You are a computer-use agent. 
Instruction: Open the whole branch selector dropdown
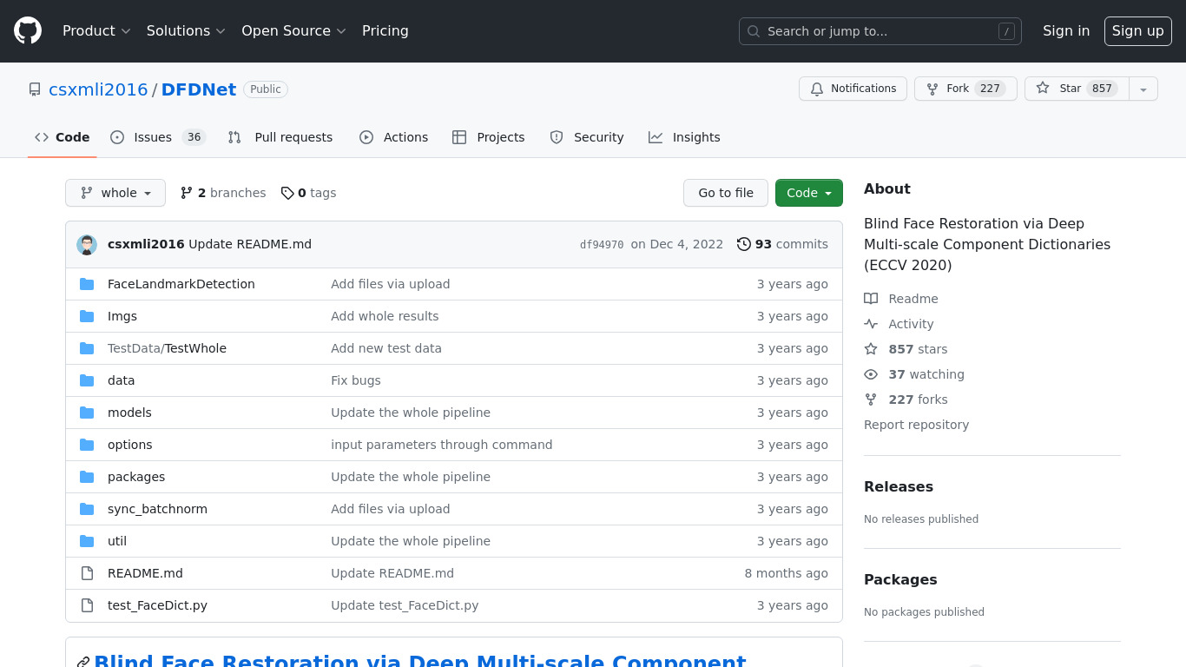click(115, 193)
